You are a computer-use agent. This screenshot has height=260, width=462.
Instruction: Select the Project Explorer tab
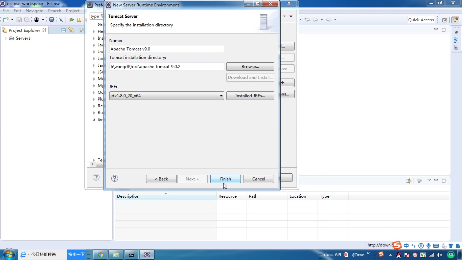[24, 30]
